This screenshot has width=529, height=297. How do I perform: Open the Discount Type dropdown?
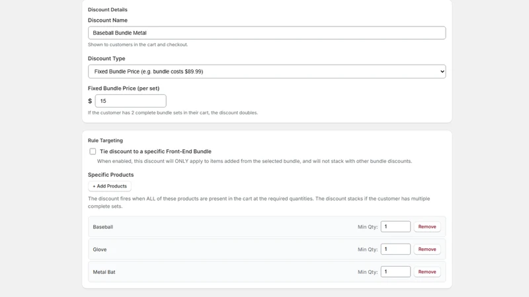pos(266,71)
